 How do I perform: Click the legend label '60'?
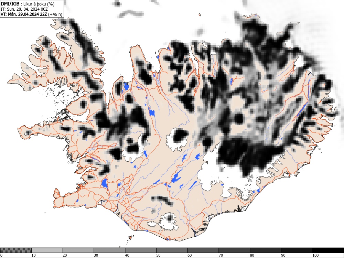click(x=189, y=255)
